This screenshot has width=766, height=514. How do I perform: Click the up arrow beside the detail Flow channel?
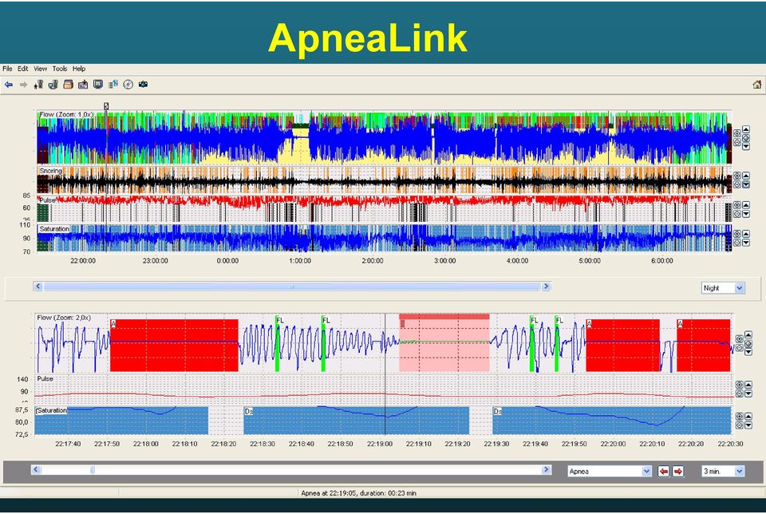tap(748, 334)
